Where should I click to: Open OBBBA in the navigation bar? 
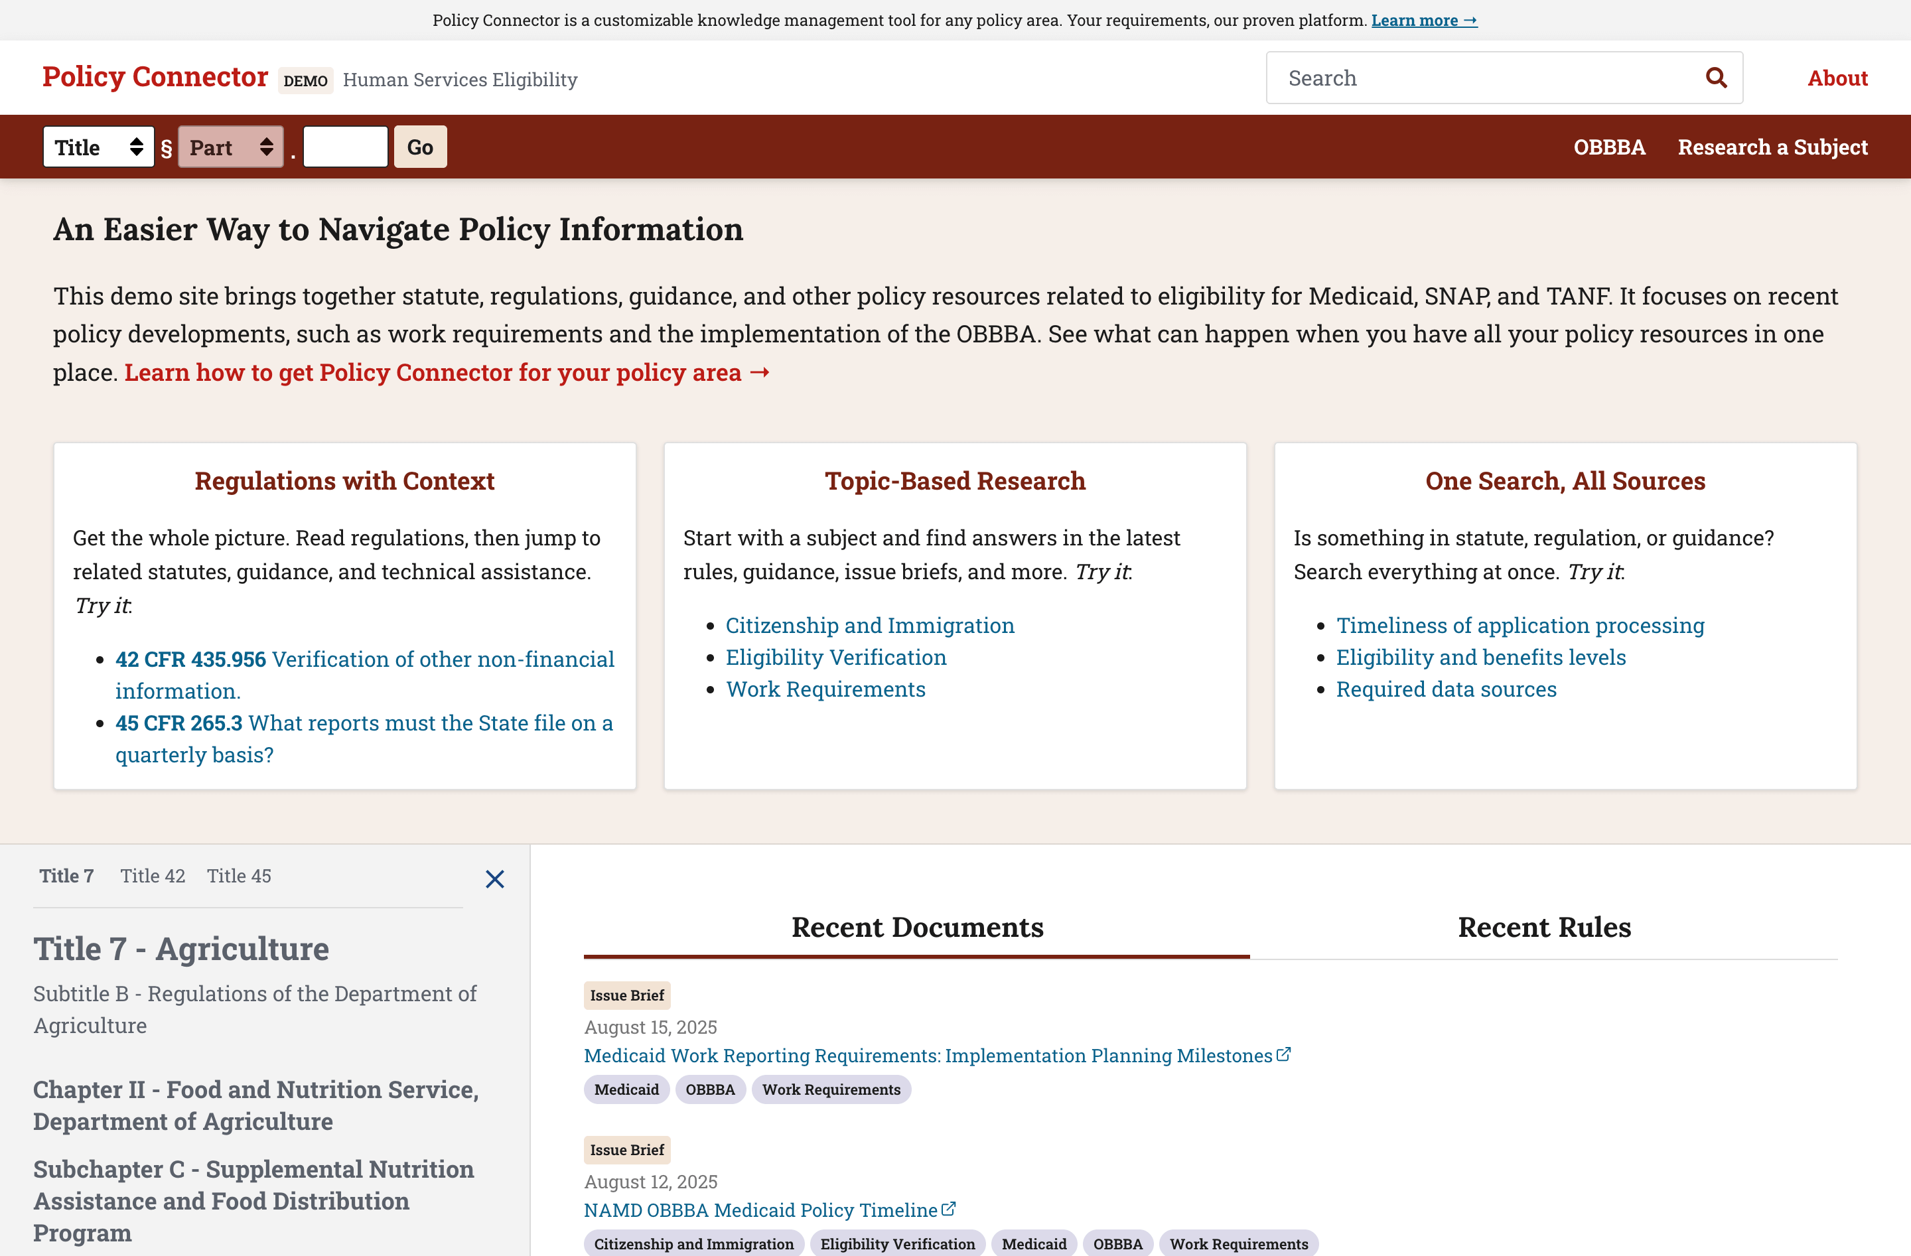pos(1609,147)
